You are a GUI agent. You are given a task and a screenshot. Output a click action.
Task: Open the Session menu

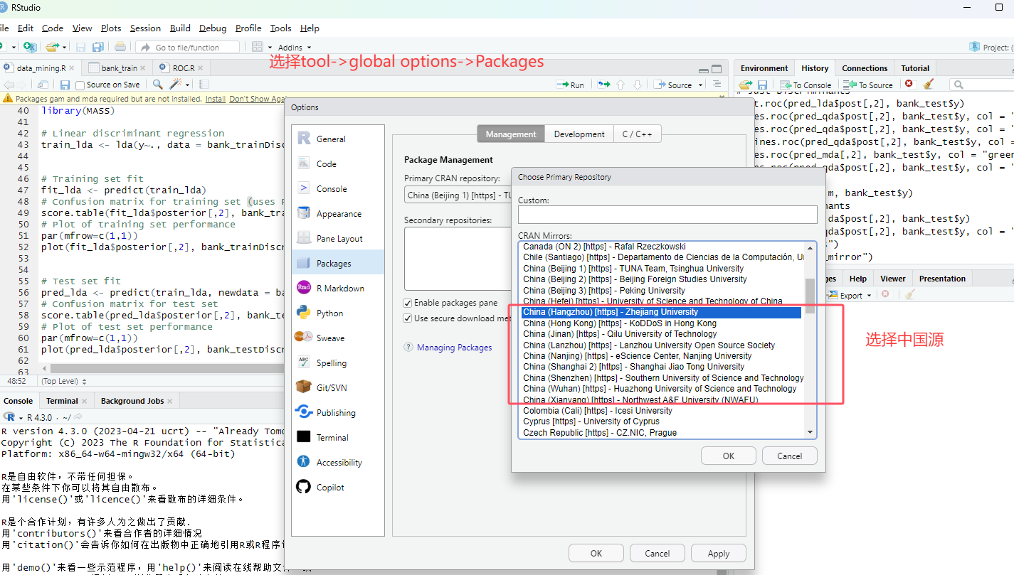145,28
